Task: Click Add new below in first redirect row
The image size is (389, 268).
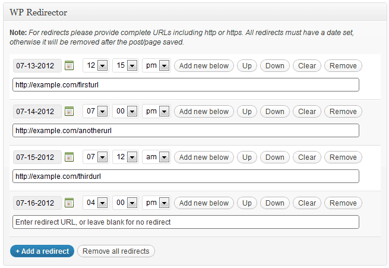Action: (204, 66)
